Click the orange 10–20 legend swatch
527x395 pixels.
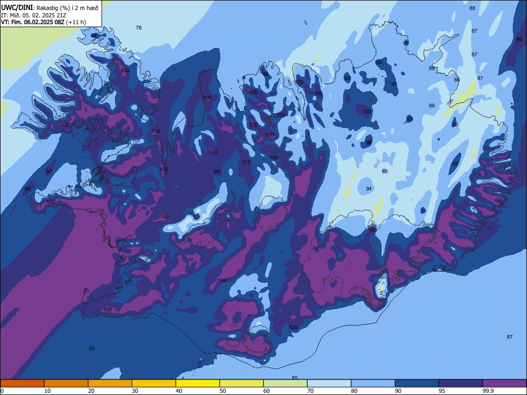pos(66,383)
